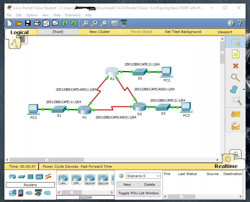Click the Network Information 'i' icon
Viewport: 250px width, 202px height.
tap(231, 23)
